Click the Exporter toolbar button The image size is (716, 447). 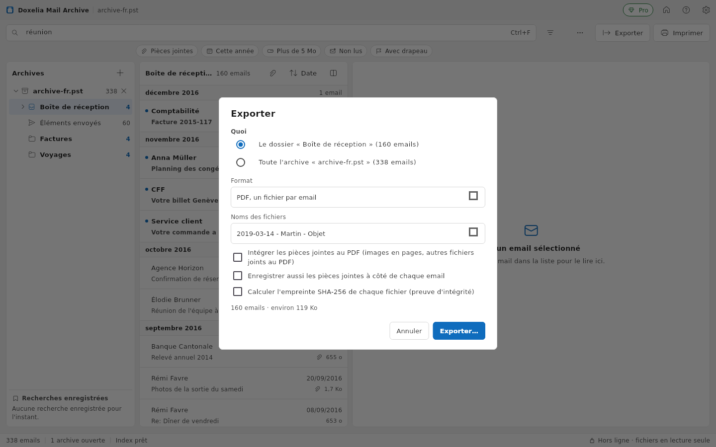(623, 33)
